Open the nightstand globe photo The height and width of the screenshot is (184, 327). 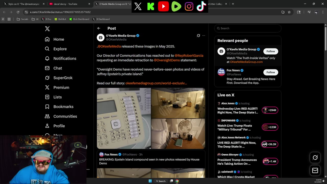[x=178, y=134]
